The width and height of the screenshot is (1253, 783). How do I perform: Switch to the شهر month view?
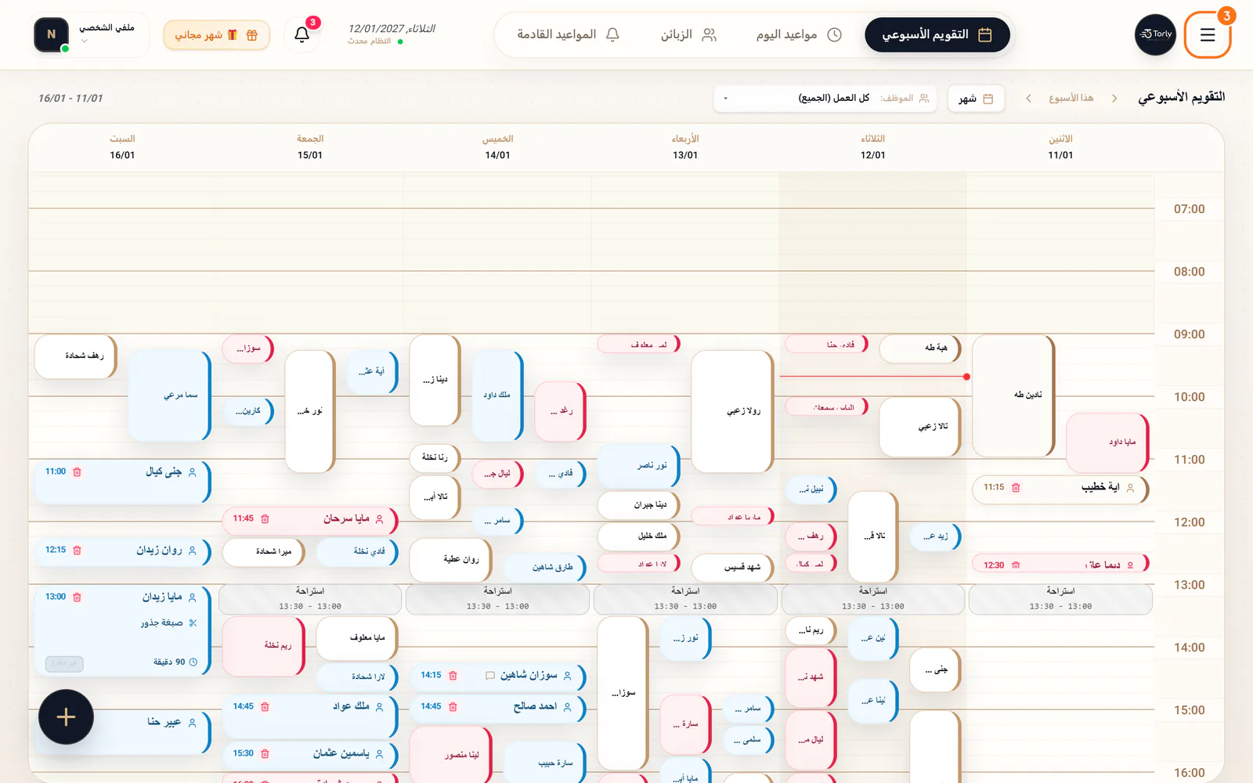tap(976, 99)
